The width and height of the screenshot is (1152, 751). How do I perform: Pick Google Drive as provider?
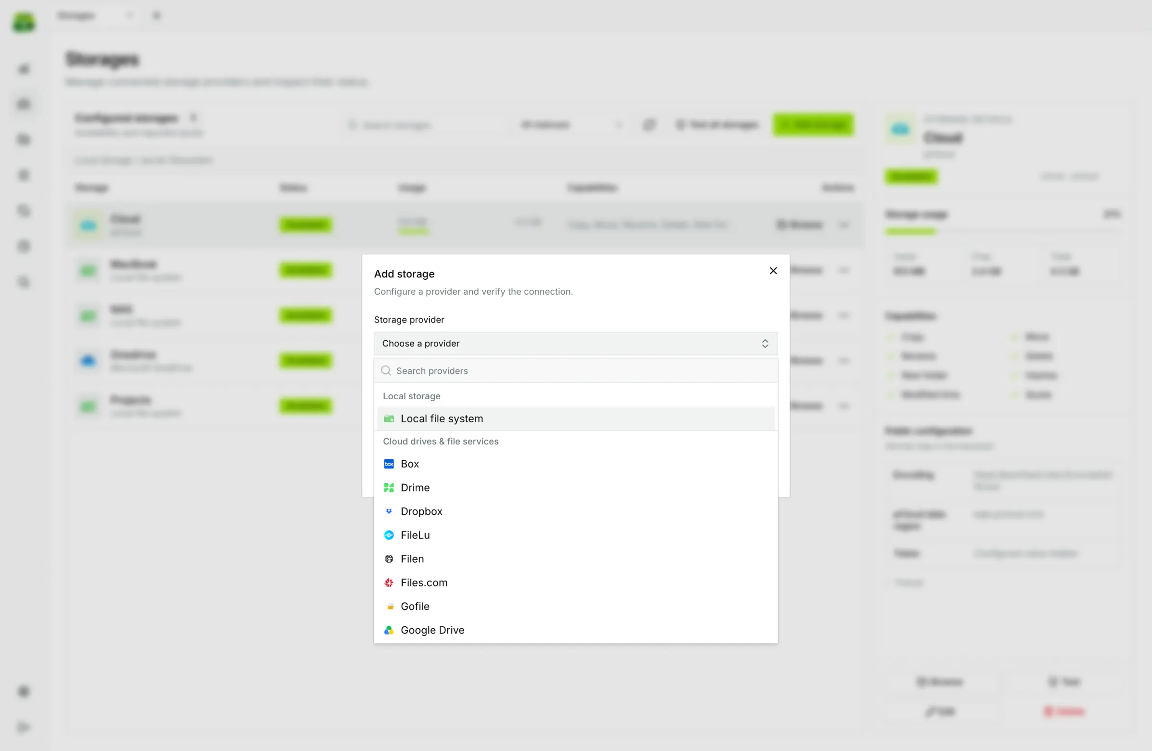[576, 630]
